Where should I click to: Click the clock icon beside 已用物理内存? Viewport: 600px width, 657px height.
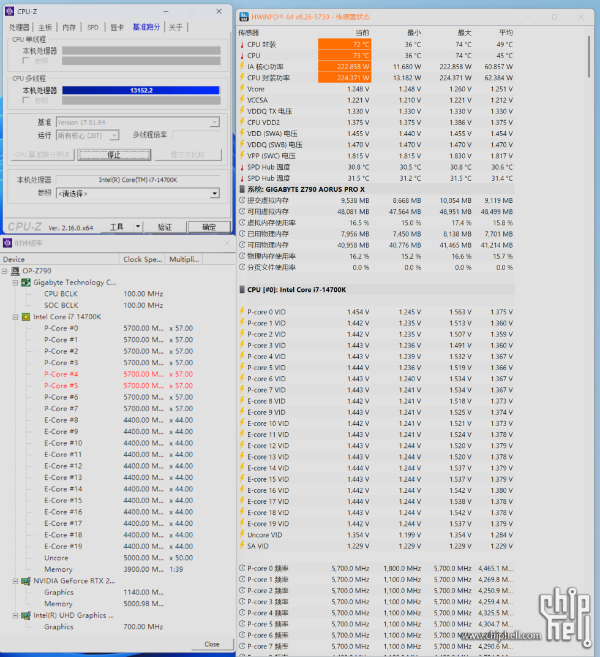[242, 234]
